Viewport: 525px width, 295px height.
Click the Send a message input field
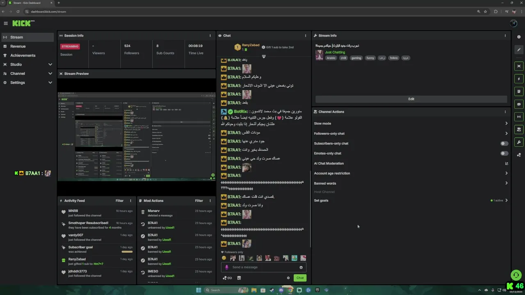(x=264, y=267)
